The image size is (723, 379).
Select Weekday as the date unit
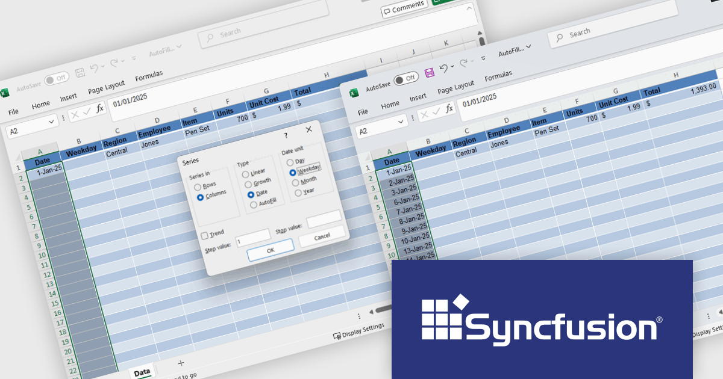point(293,173)
